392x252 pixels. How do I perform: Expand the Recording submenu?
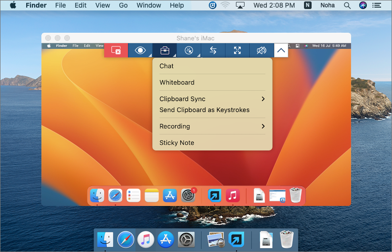pyautogui.click(x=212, y=126)
